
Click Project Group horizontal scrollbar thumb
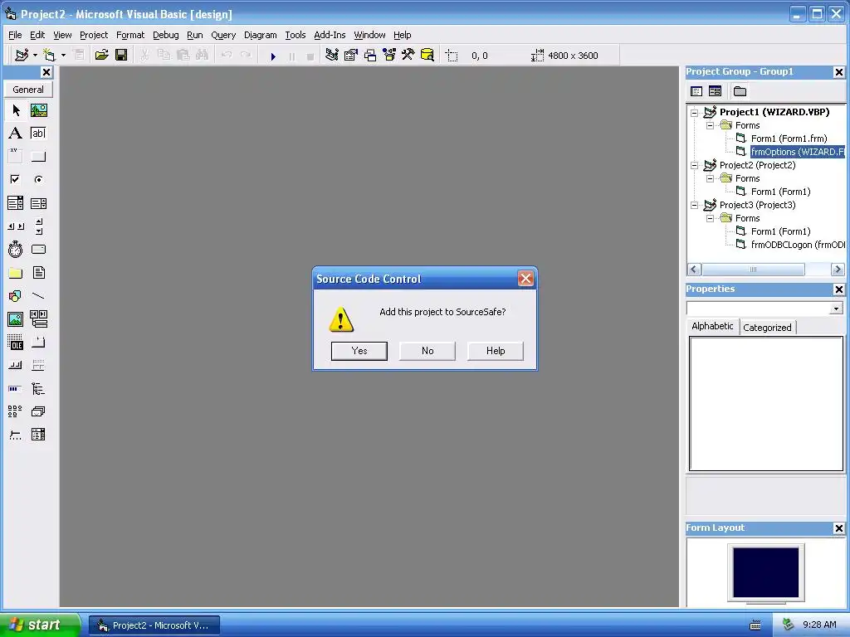coord(753,270)
